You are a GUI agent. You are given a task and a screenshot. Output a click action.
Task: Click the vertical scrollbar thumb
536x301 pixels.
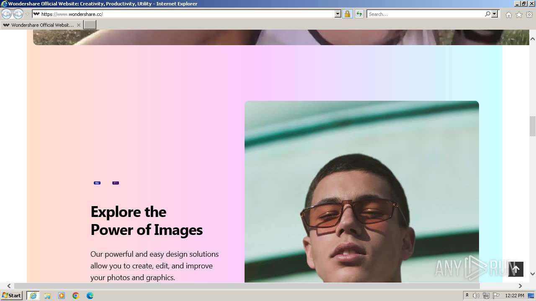click(x=533, y=126)
